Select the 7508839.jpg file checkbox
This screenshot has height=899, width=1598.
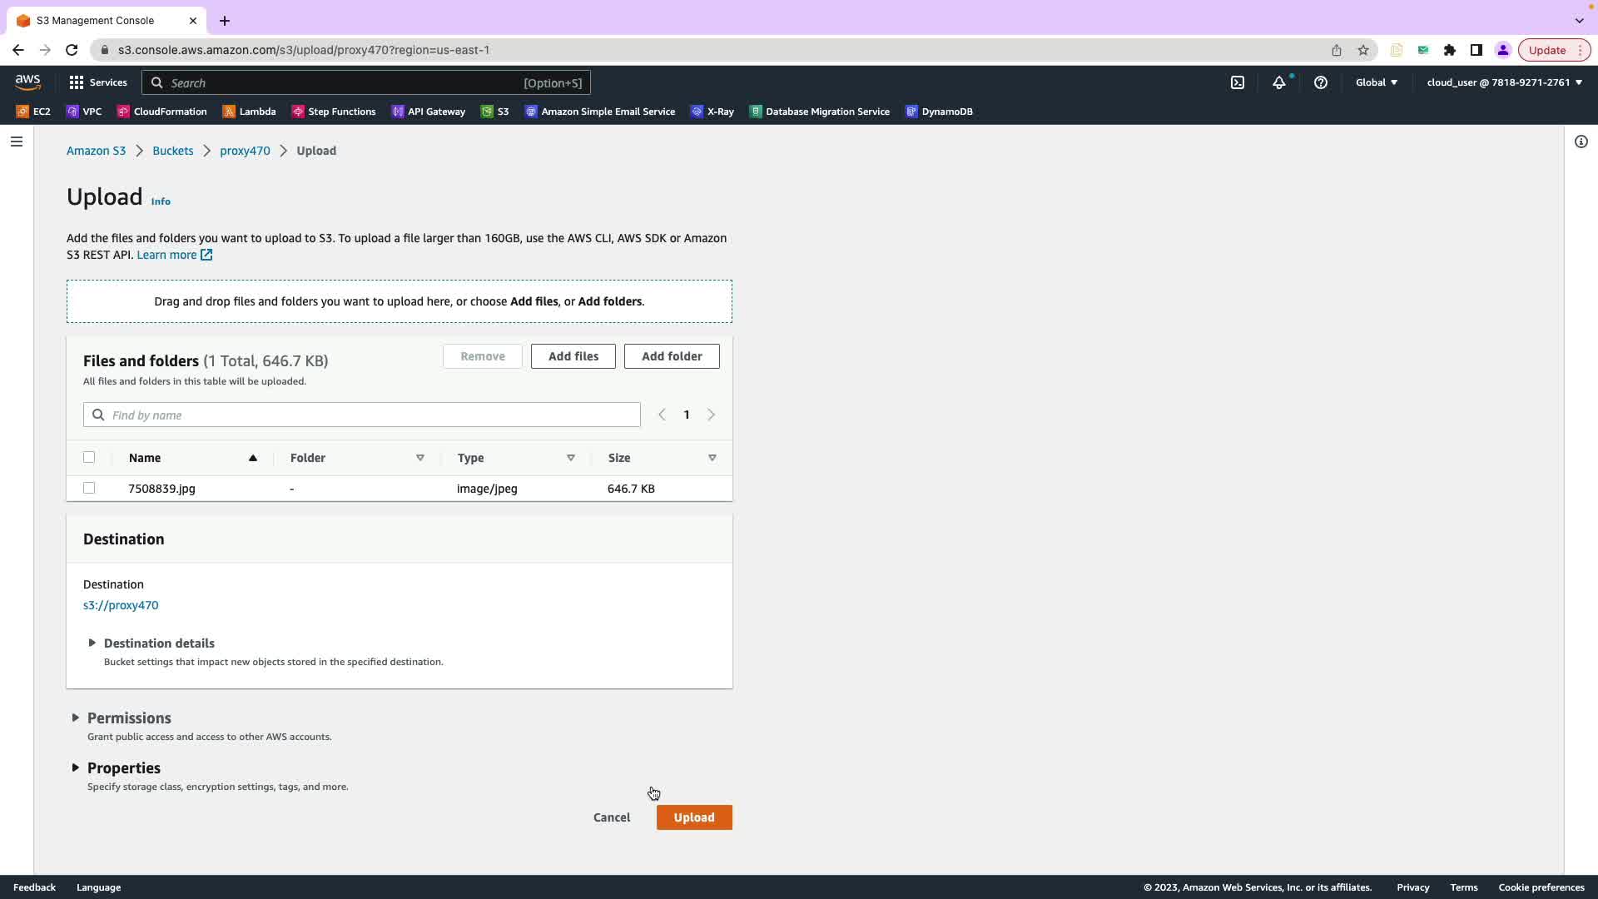89,489
